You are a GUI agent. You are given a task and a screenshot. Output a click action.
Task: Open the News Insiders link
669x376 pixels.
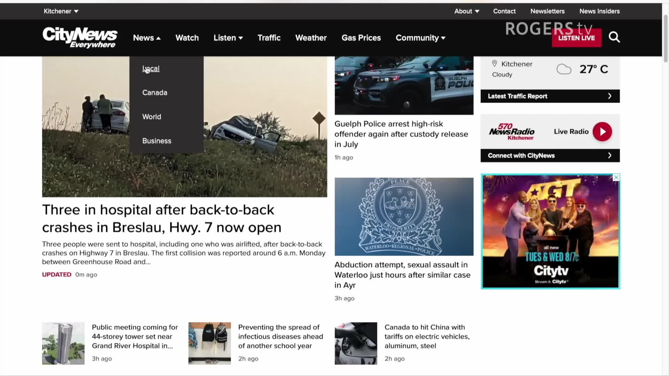599,11
